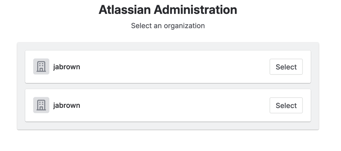Screen dimensions: 341x151
Task: Click the first organization card's empty middle area
Action: 171,67
